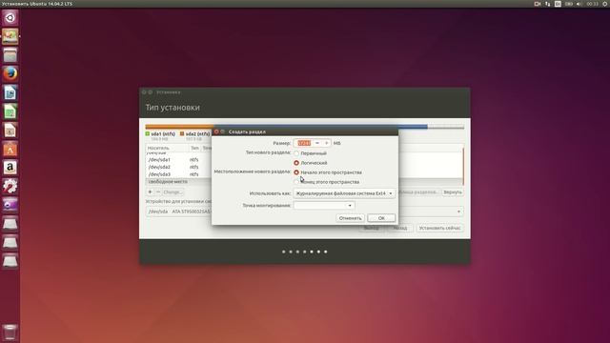Open LibreOffice Writer from the launcher

tap(10, 92)
